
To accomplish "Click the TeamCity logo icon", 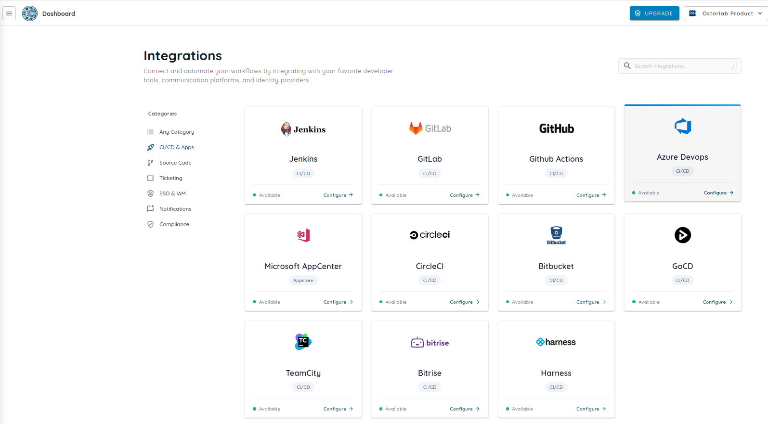I will (303, 342).
